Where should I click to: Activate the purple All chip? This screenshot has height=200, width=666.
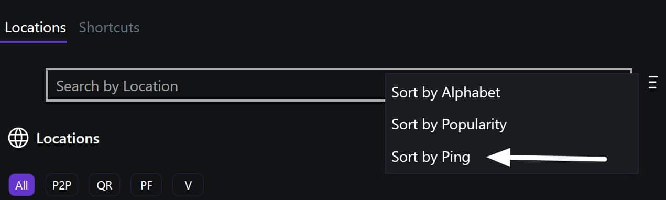tap(21, 185)
